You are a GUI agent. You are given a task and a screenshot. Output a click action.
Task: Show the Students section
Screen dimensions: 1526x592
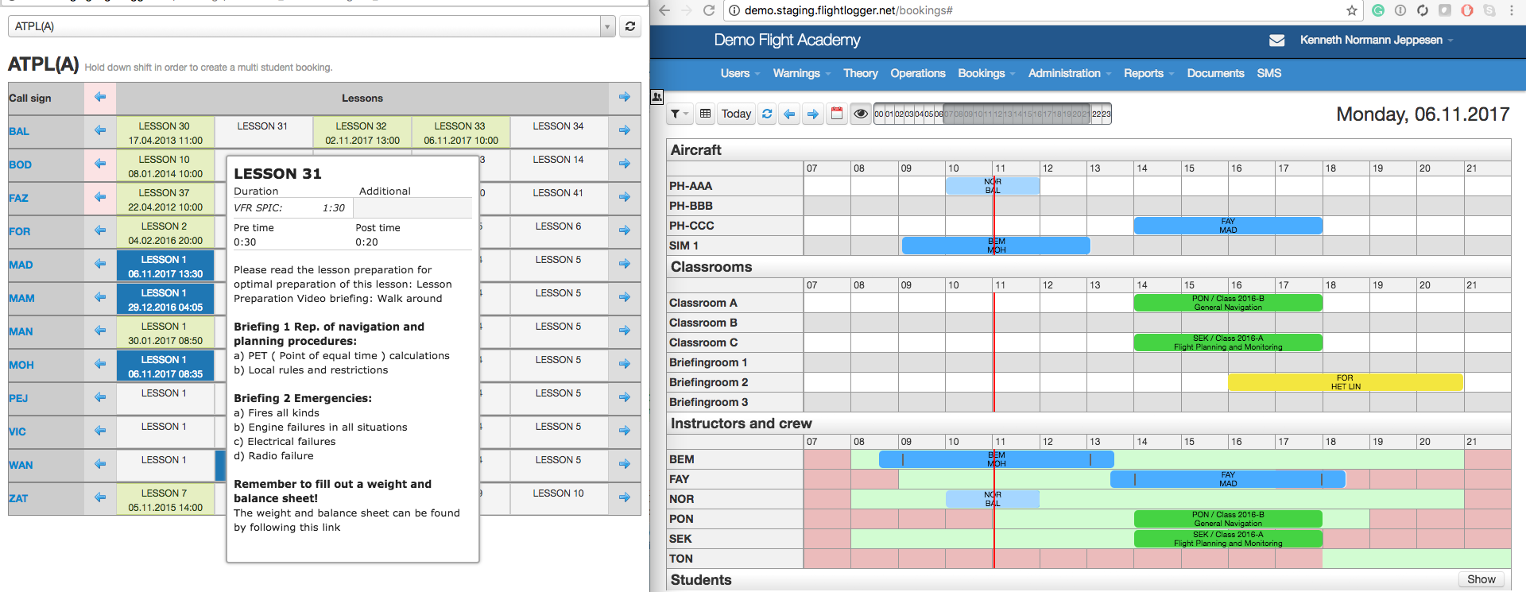click(x=1481, y=579)
